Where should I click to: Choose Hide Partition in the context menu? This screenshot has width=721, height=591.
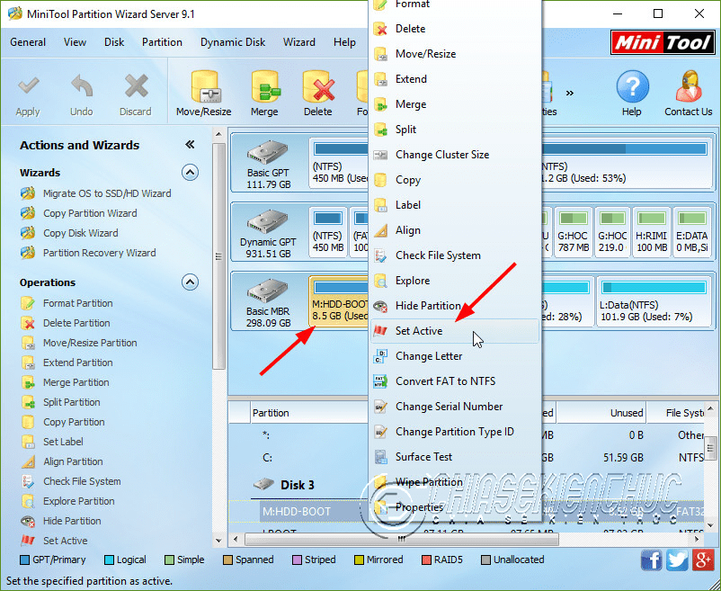pyautogui.click(x=454, y=306)
